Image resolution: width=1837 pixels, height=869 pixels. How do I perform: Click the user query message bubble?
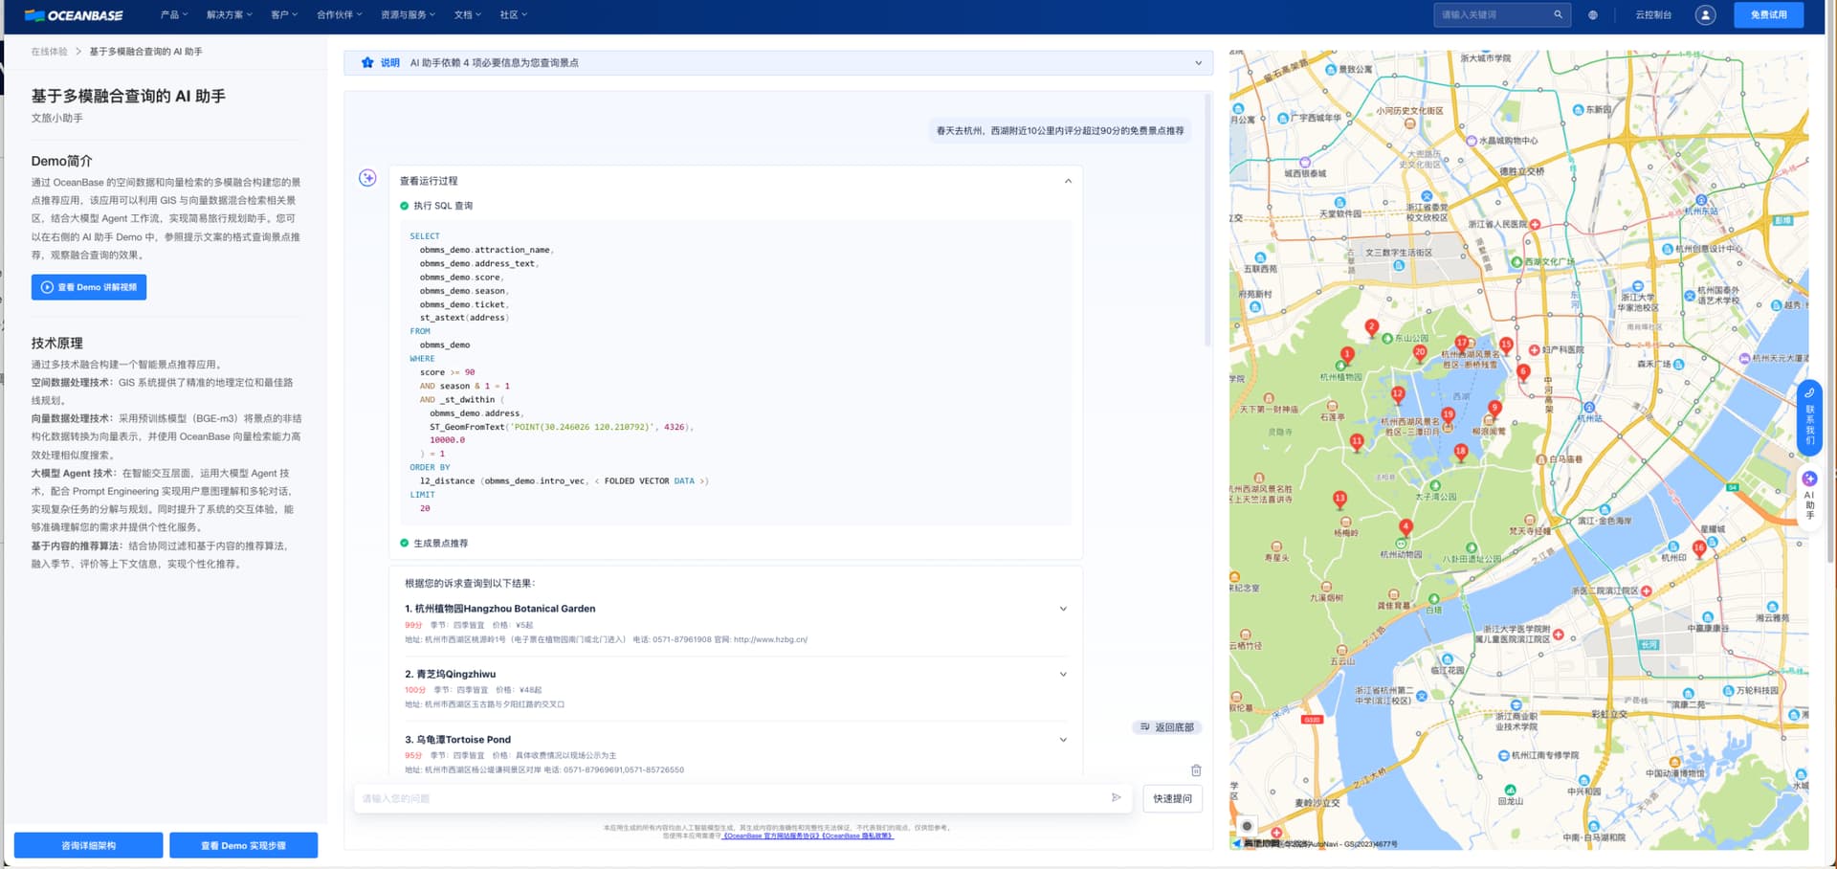[1060, 131]
